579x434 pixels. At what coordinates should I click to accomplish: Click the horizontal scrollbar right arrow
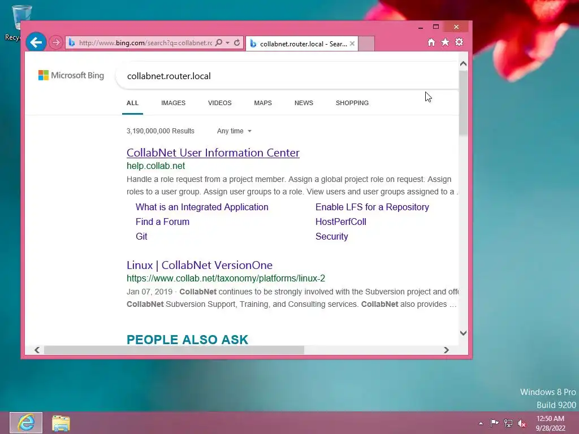[x=446, y=350]
